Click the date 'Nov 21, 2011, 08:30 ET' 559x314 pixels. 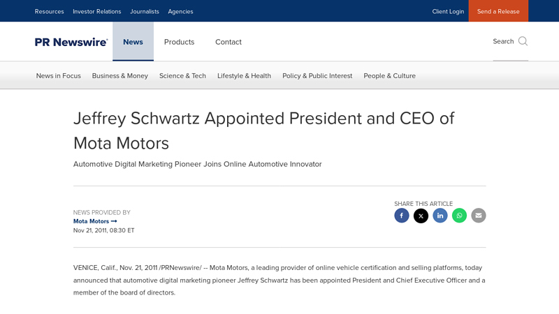click(103, 230)
